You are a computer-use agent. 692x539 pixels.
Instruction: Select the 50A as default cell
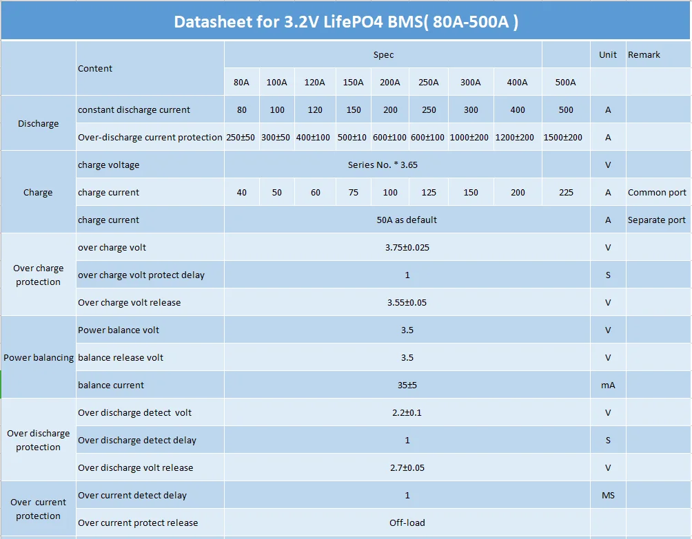click(407, 220)
